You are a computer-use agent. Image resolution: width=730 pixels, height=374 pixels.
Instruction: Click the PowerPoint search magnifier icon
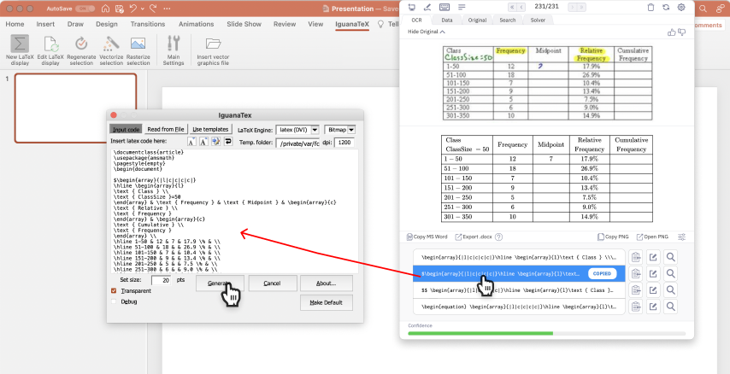pyautogui.click(x=703, y=9)
